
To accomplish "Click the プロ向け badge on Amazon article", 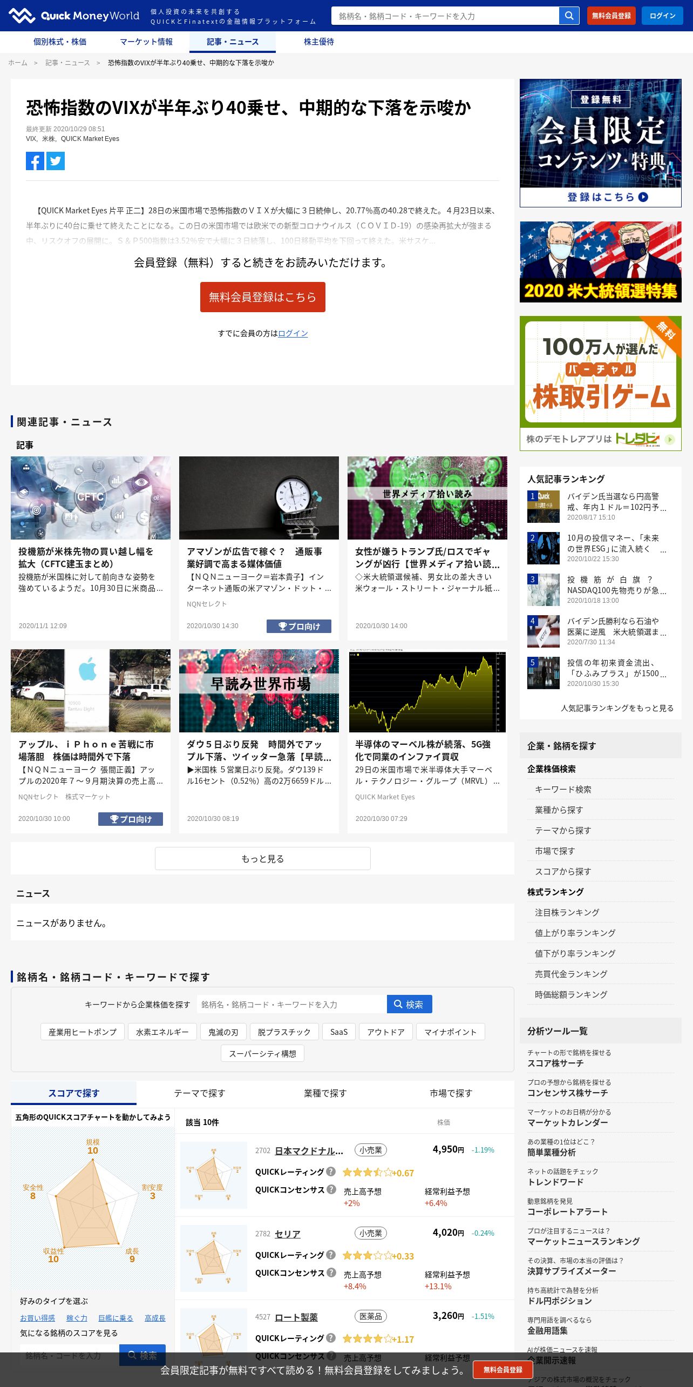I will [299, 626].
